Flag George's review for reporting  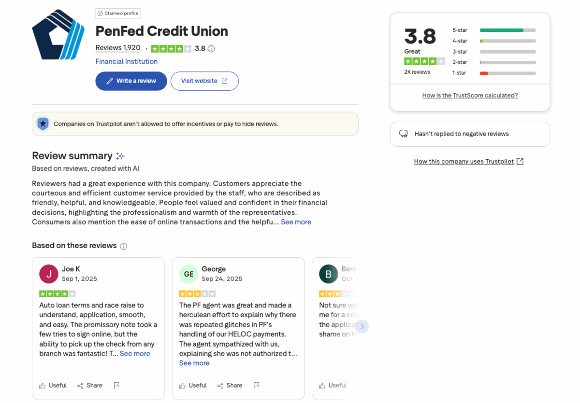pyautogui.click(x=257, y=385)
